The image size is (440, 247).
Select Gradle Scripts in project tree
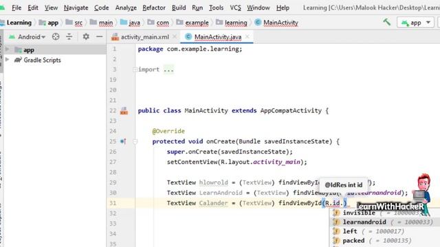(42, 60)
